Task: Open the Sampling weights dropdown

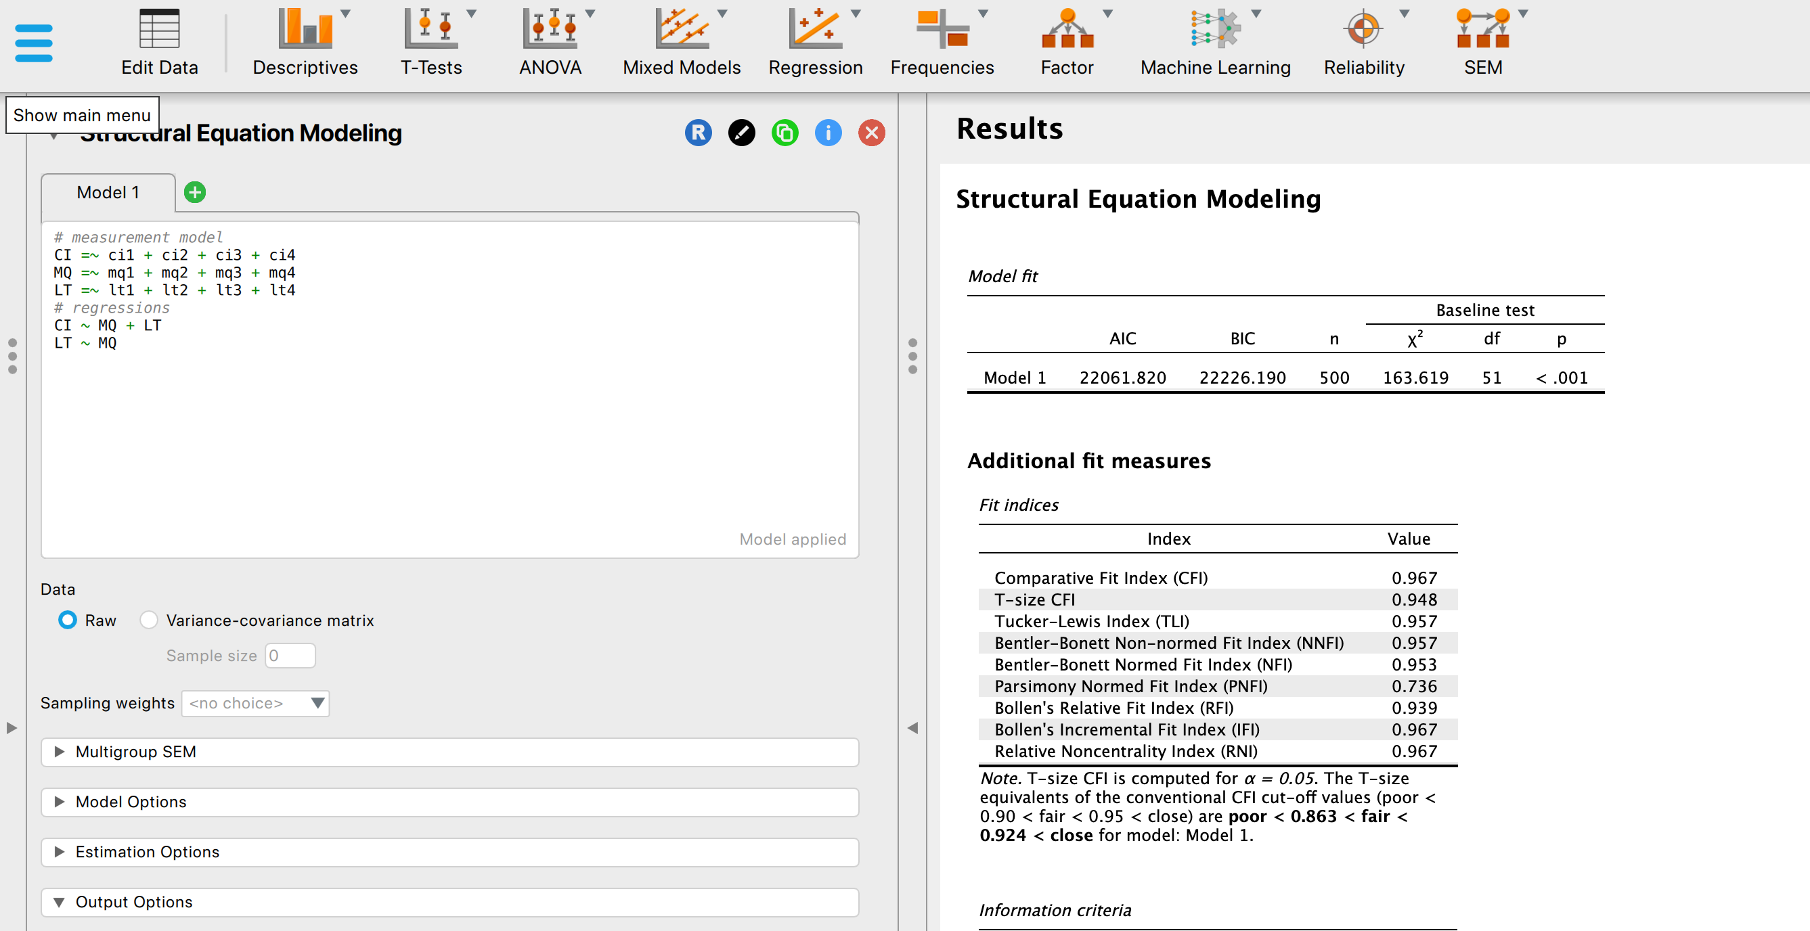Action: tap(255, 703)
